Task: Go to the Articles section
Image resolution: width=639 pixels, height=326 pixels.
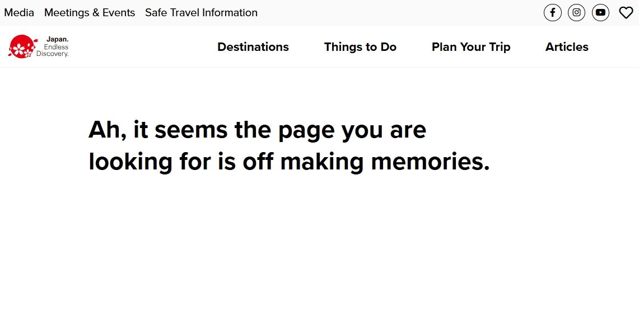Action: 567,47
